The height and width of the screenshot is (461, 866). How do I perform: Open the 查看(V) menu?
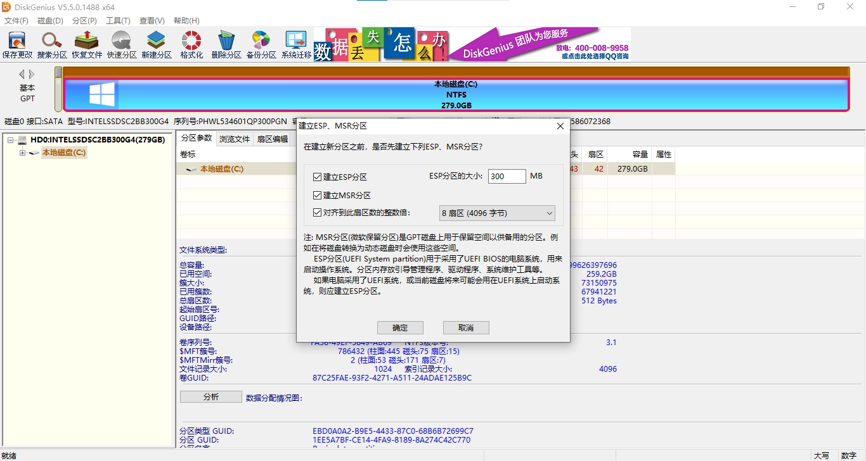pos(152,21)
